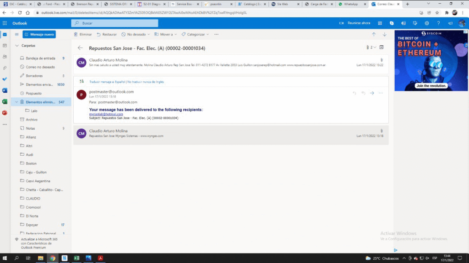Open the Calendar icon in the left rail

[x=5, y=46]
